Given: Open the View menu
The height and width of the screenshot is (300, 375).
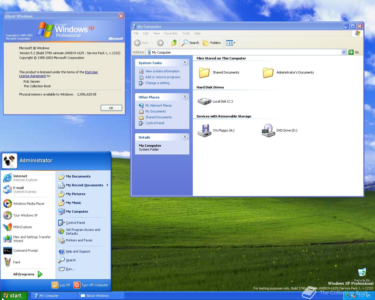Looking at the screenshot, I should pyautogui.click(x=156, y=33).
